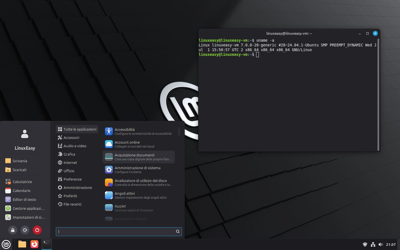Screen dimensions: 400x250
Task: Select the Audio e video category
Action: [77, 146]
